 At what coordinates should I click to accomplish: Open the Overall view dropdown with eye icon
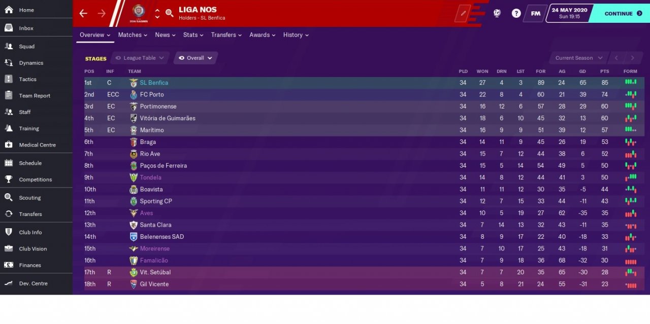click(196, 58)
